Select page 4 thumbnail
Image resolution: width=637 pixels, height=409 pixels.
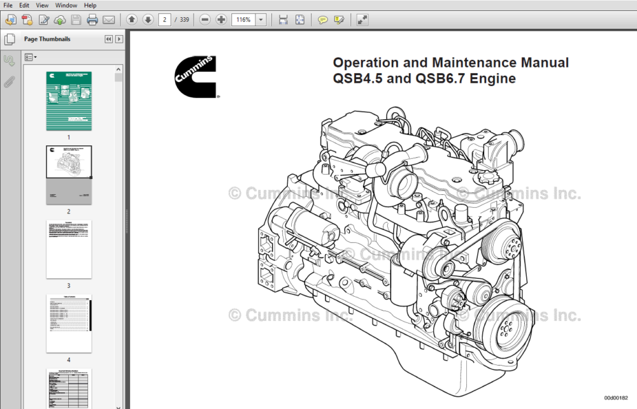pyautogui.click(x=69, y=324)
